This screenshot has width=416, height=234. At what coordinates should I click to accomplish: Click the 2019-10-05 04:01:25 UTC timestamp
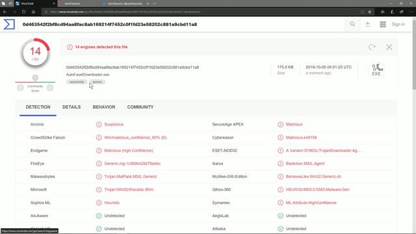click(328, 67)
